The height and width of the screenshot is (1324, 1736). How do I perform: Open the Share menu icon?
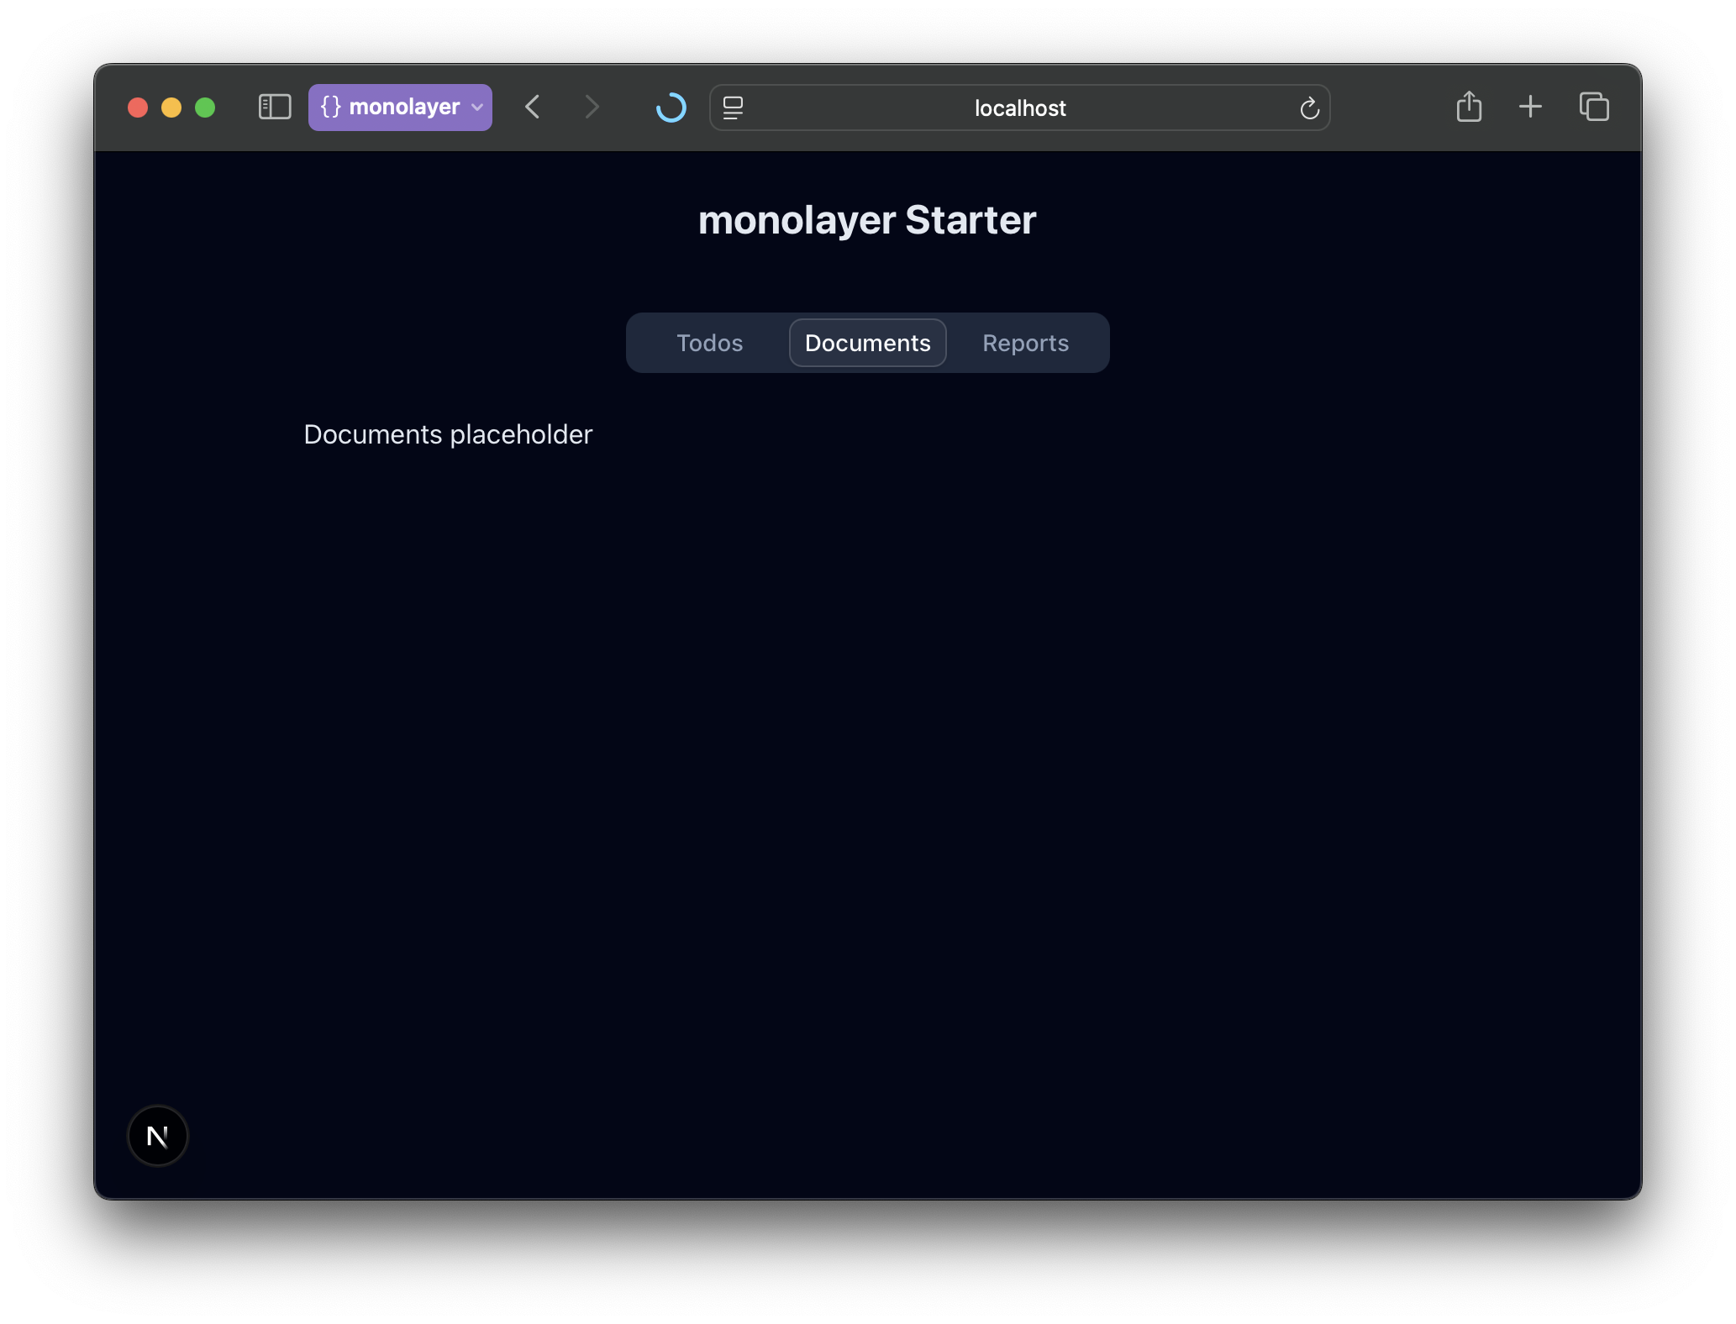point(1469,107)
